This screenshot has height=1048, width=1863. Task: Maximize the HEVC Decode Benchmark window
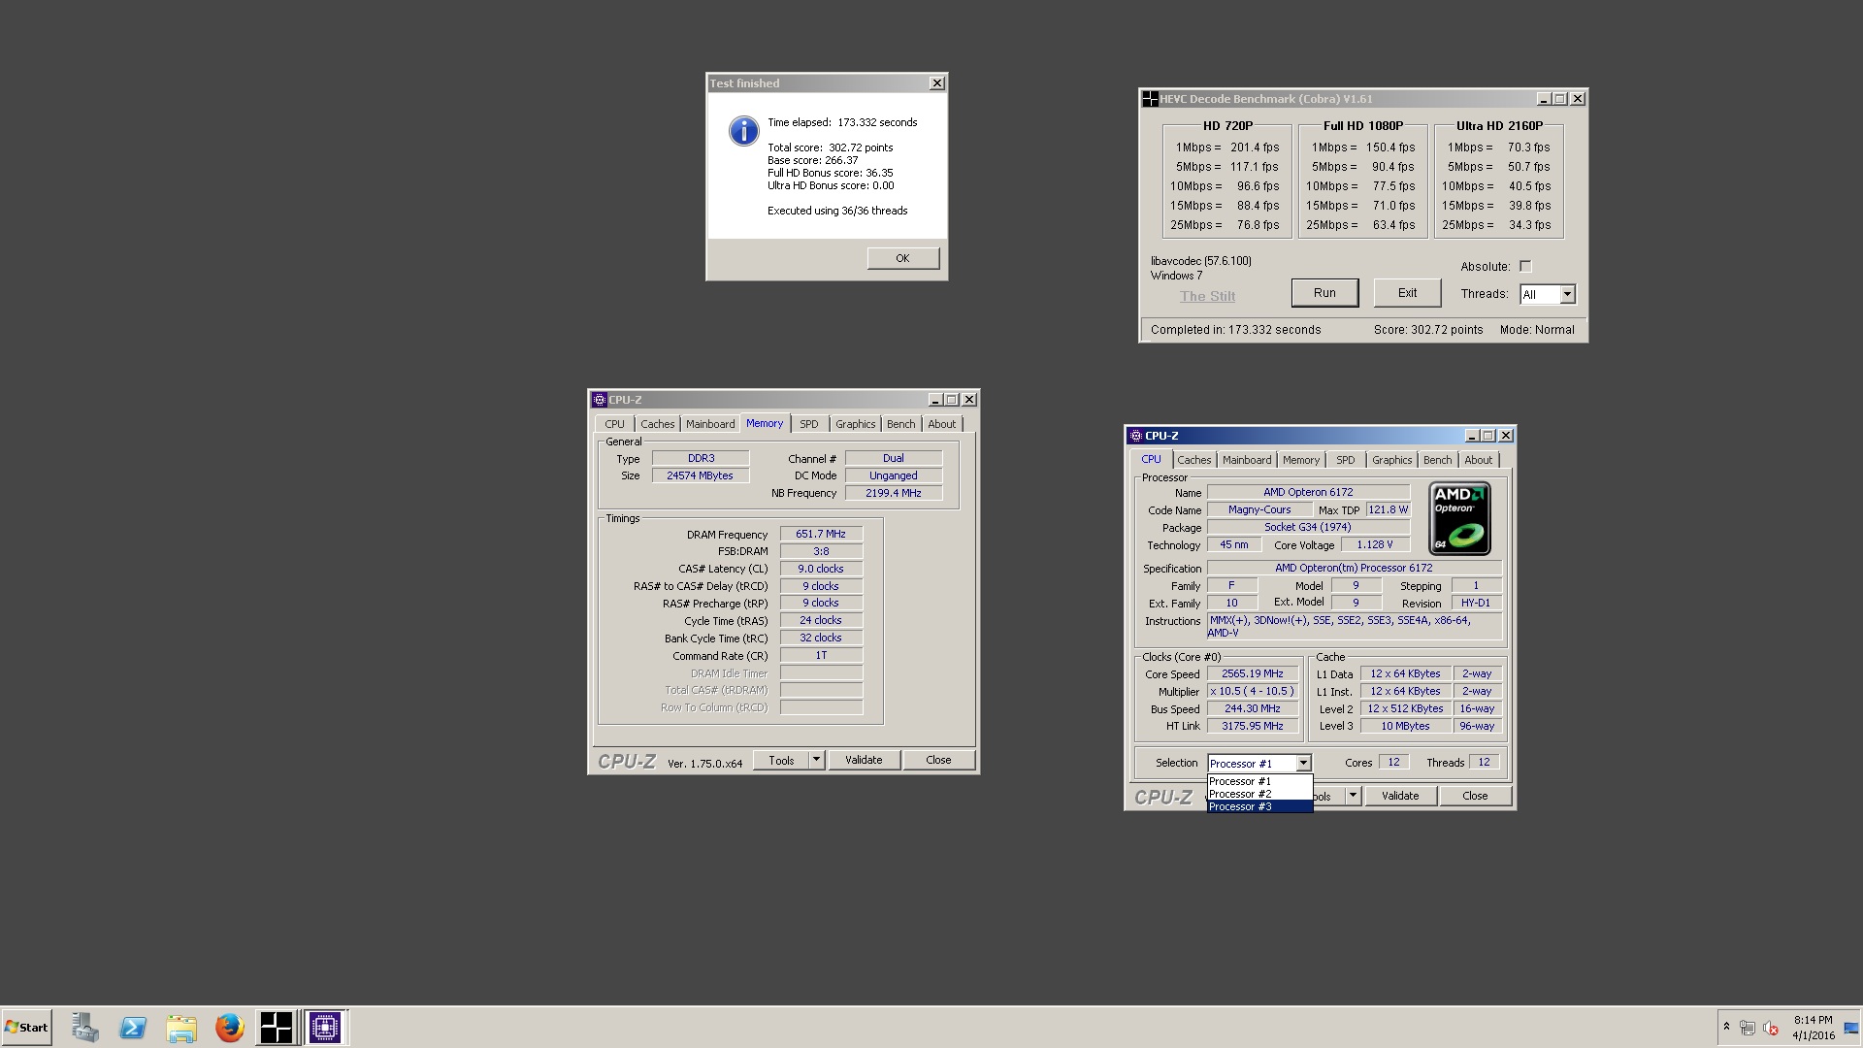[x=1560, y=99]
